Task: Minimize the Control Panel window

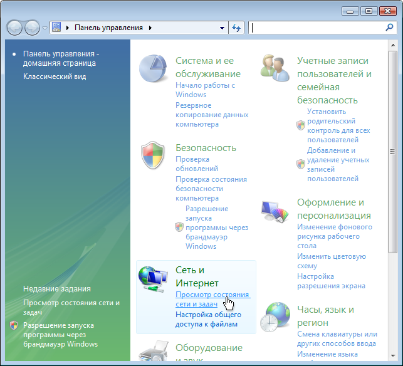Action: coord(350,11)
